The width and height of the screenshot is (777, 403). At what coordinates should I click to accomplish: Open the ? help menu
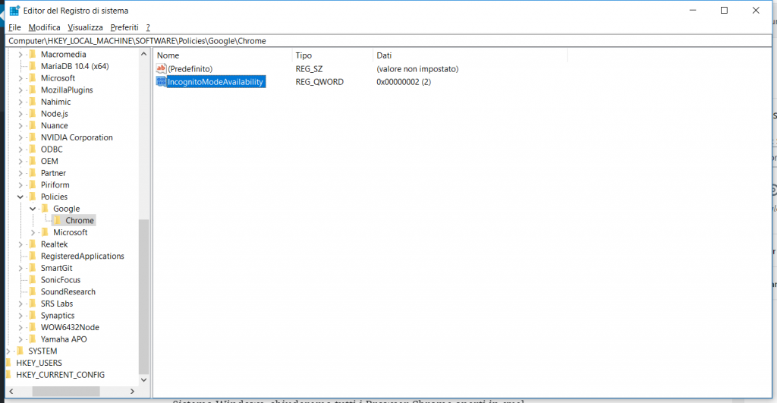coord(148,27)
